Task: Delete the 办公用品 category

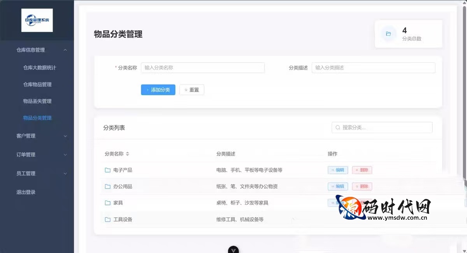Action: 362,186
